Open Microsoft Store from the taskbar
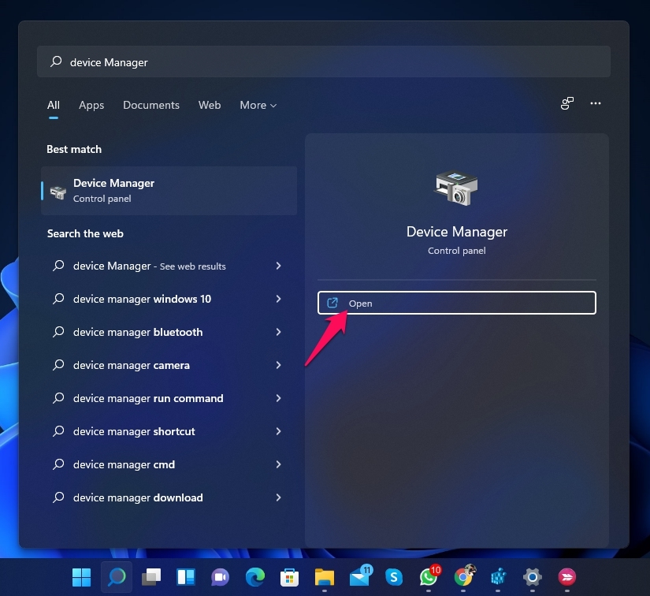The width and height of the screenshot is (650, 596). point(289,577)
